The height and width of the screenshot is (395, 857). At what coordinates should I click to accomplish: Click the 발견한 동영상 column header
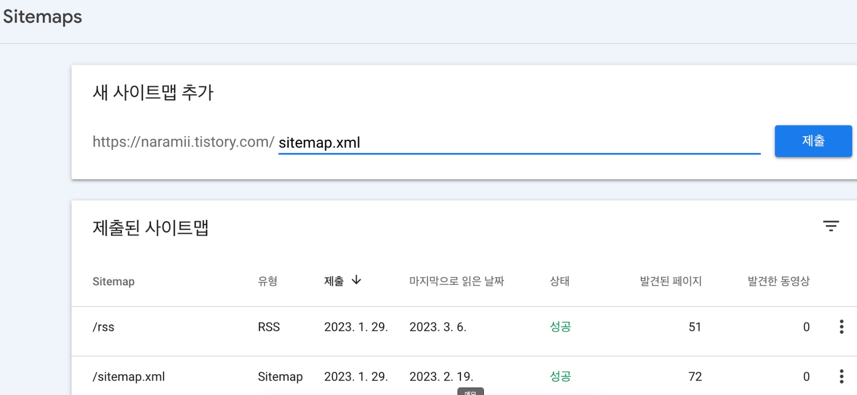tap(779, 281)
